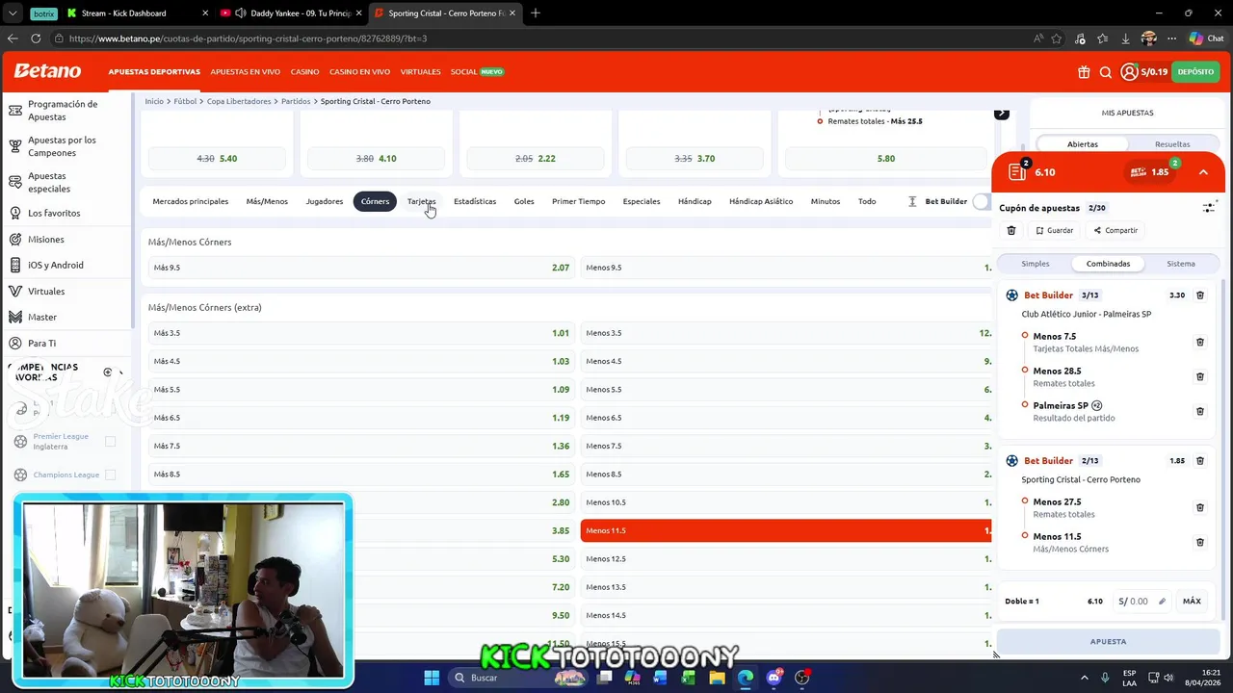1233x693 pixels.
Task: Click the browser reload button
Action: click(36, 38)
